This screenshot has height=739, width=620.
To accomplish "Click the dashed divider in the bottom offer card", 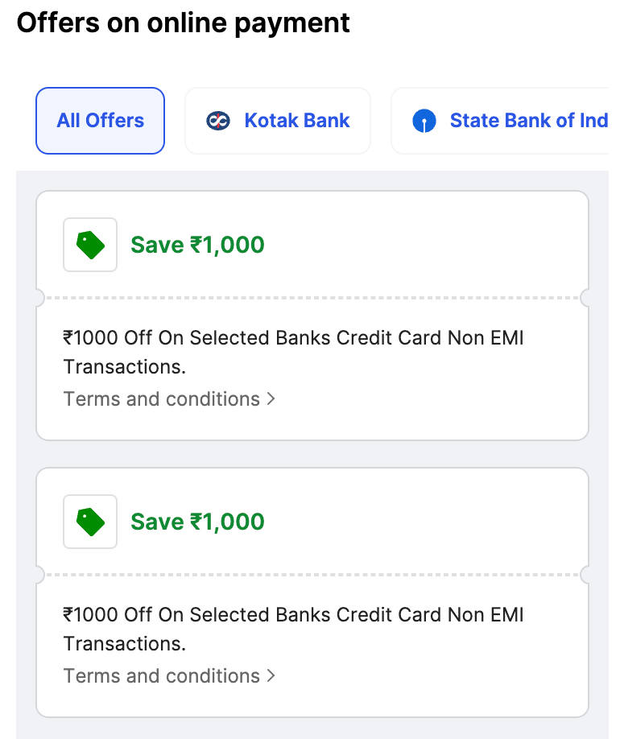I will 312,575.
